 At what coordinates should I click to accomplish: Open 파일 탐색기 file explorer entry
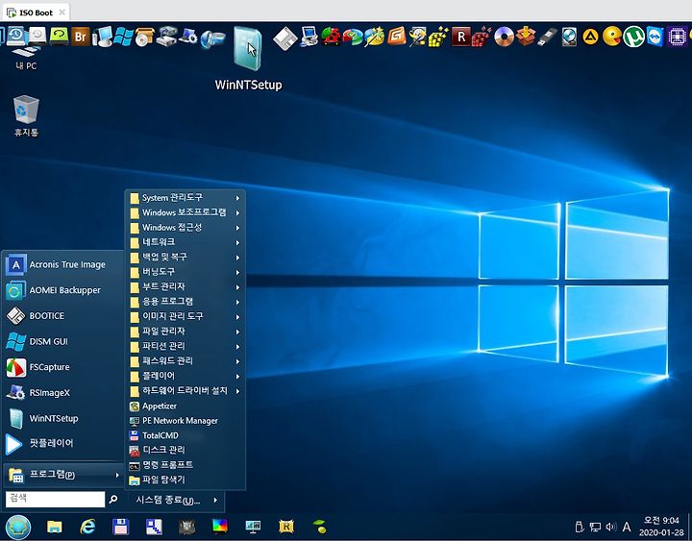point(185,480)
